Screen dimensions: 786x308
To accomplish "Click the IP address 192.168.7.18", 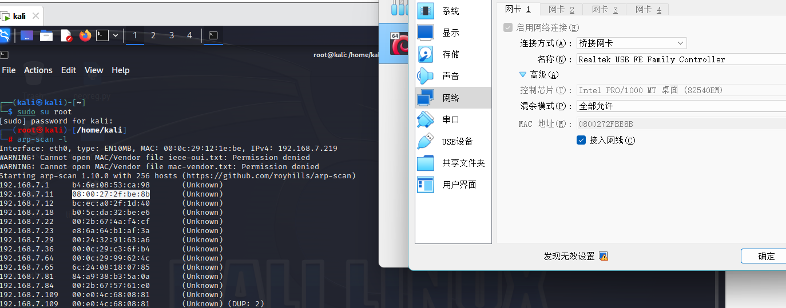I will (x=27, y=213).
